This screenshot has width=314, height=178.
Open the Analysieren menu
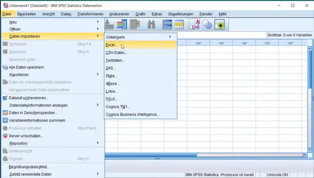tap(119, 14)
